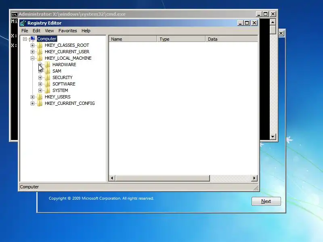The height and width of the screenshot is (242, 323).
Task: Click SECURITY folder icon
Action: pyautogui.click(x=47, y=77)
